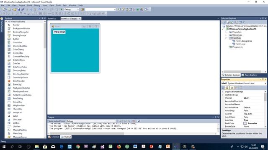268x150 pixels.
Task: Open the Tools menu
Action: (x=58, y=5)
